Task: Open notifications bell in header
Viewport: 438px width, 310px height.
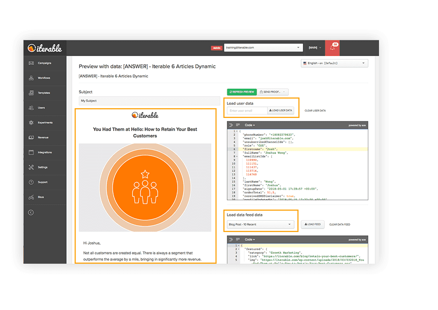Action: (332, 48)
